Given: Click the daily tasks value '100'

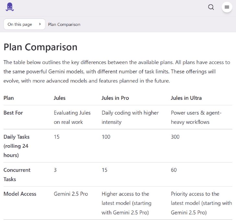Looking at the screenshot, I should [106, 137].
